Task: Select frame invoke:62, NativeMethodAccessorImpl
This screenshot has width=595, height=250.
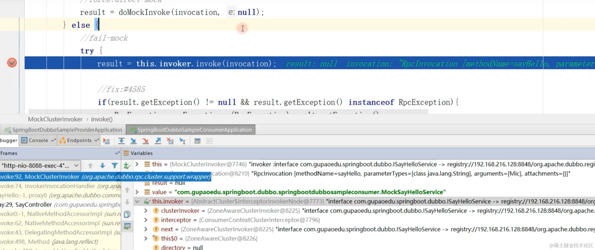Action: 60,223
